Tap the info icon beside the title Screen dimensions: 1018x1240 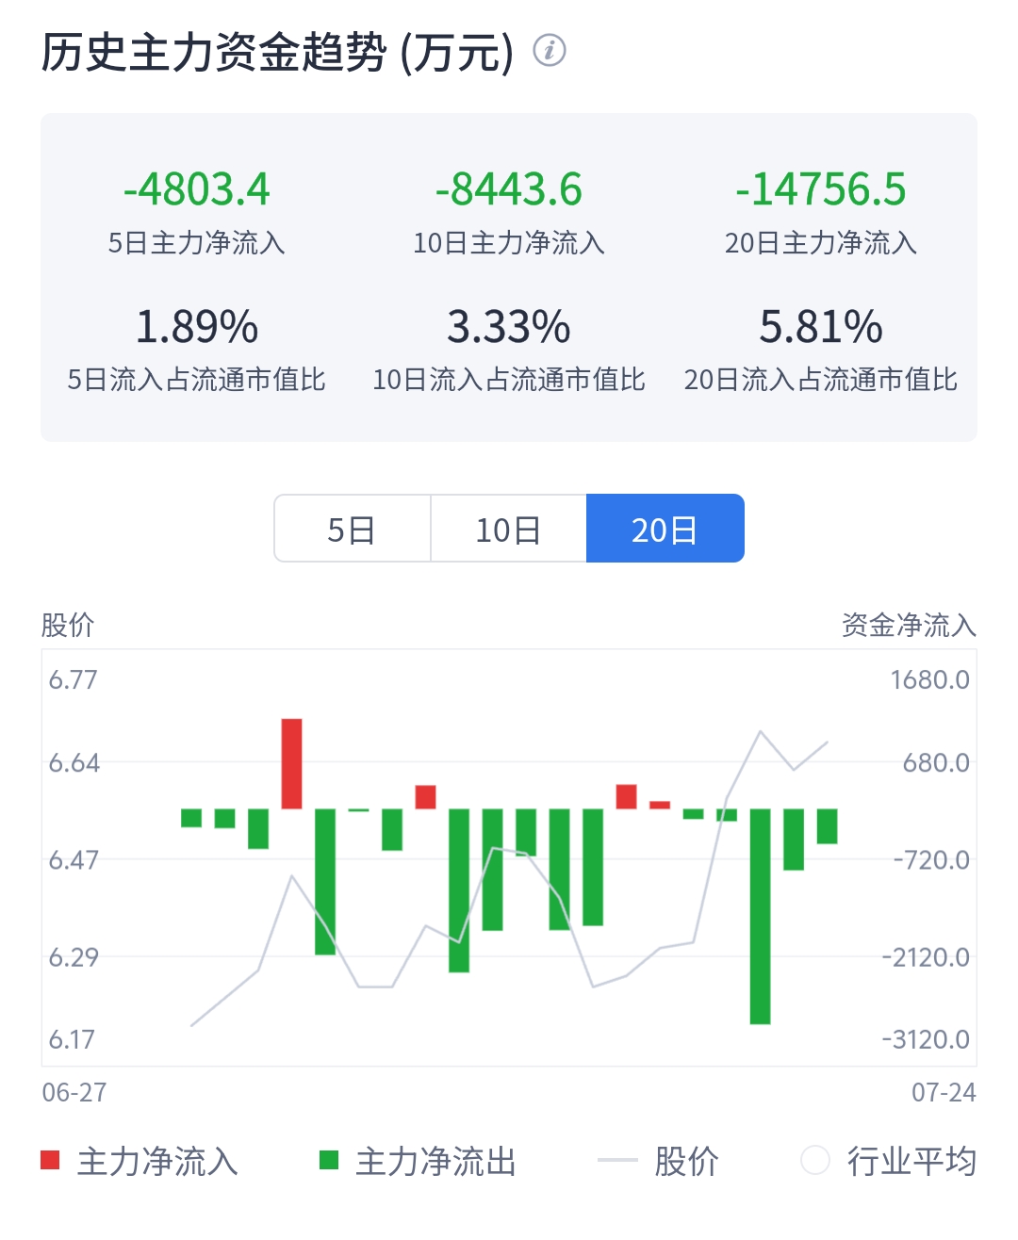coord(550,50)
